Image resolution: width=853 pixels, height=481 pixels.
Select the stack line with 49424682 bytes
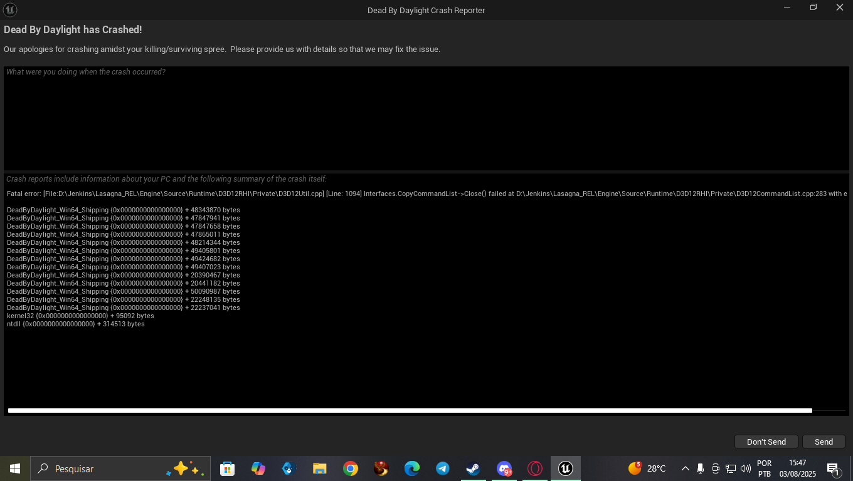(124, 259)
